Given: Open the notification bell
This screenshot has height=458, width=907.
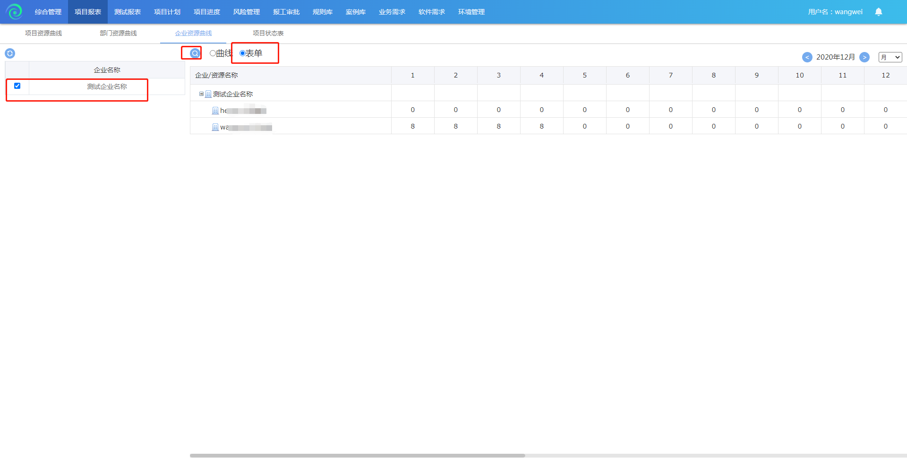Looking at the screenshot, I should (x=878, y=12).
